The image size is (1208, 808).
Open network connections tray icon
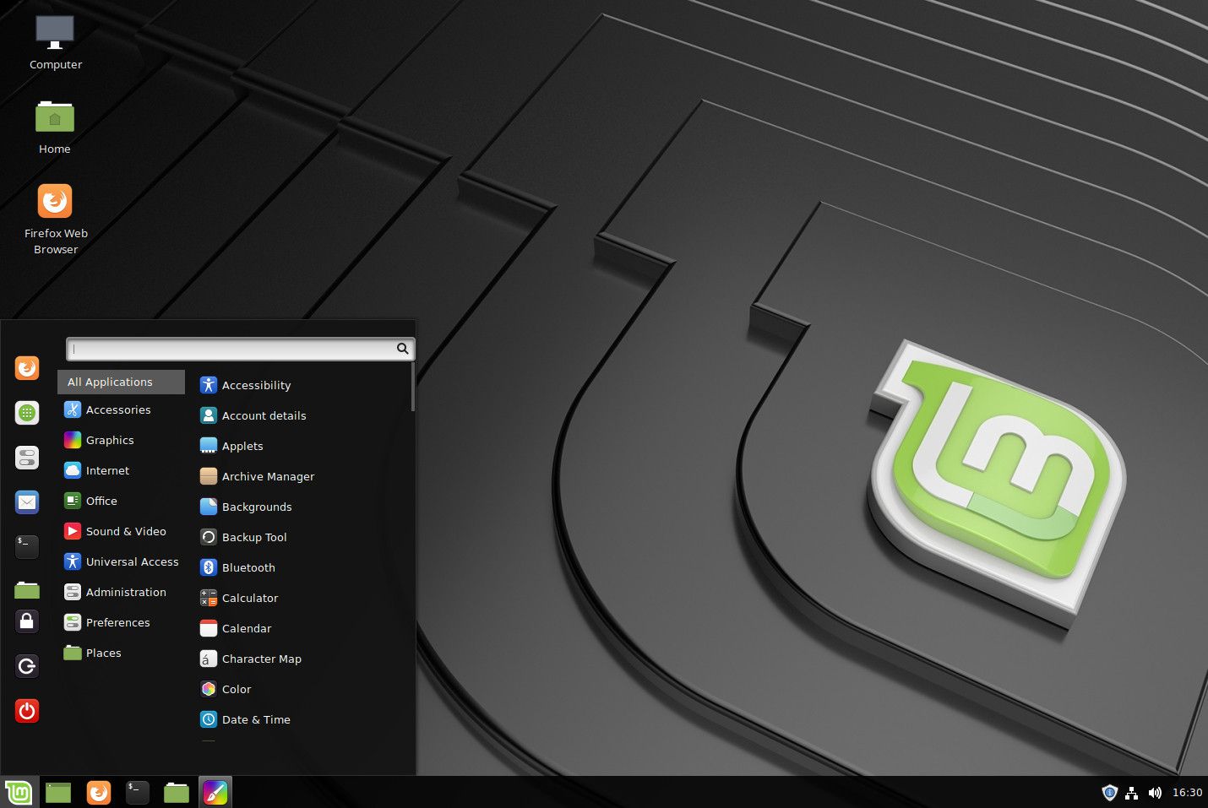tap(1132, 792)
